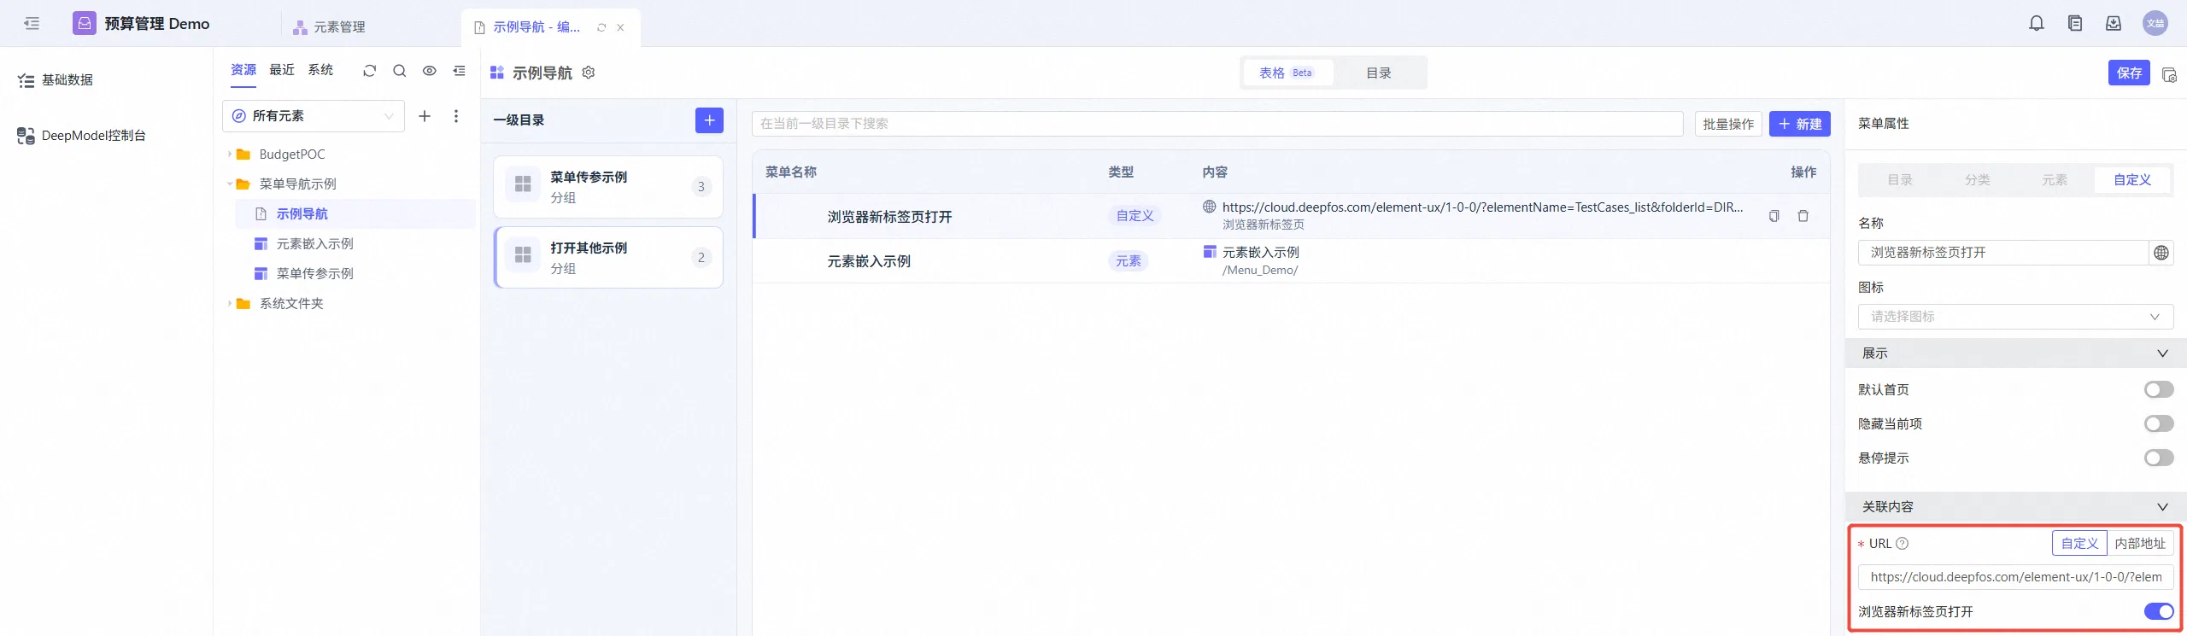Select the 自定义 menu type tab
2187x636 pixels.
pyautogui.click(x=2132, y=180)
